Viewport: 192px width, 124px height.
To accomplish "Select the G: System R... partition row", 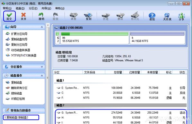I will (121, 113).
